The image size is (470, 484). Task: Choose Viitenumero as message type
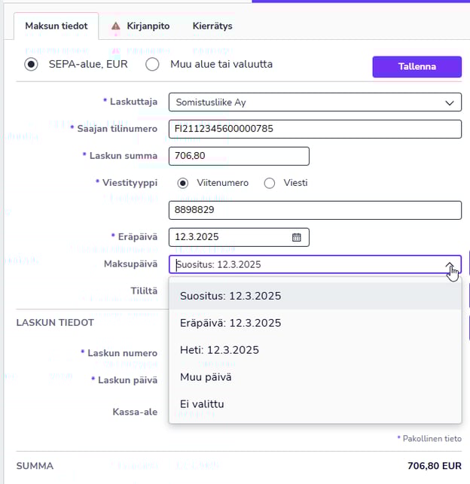pos(182,183)
